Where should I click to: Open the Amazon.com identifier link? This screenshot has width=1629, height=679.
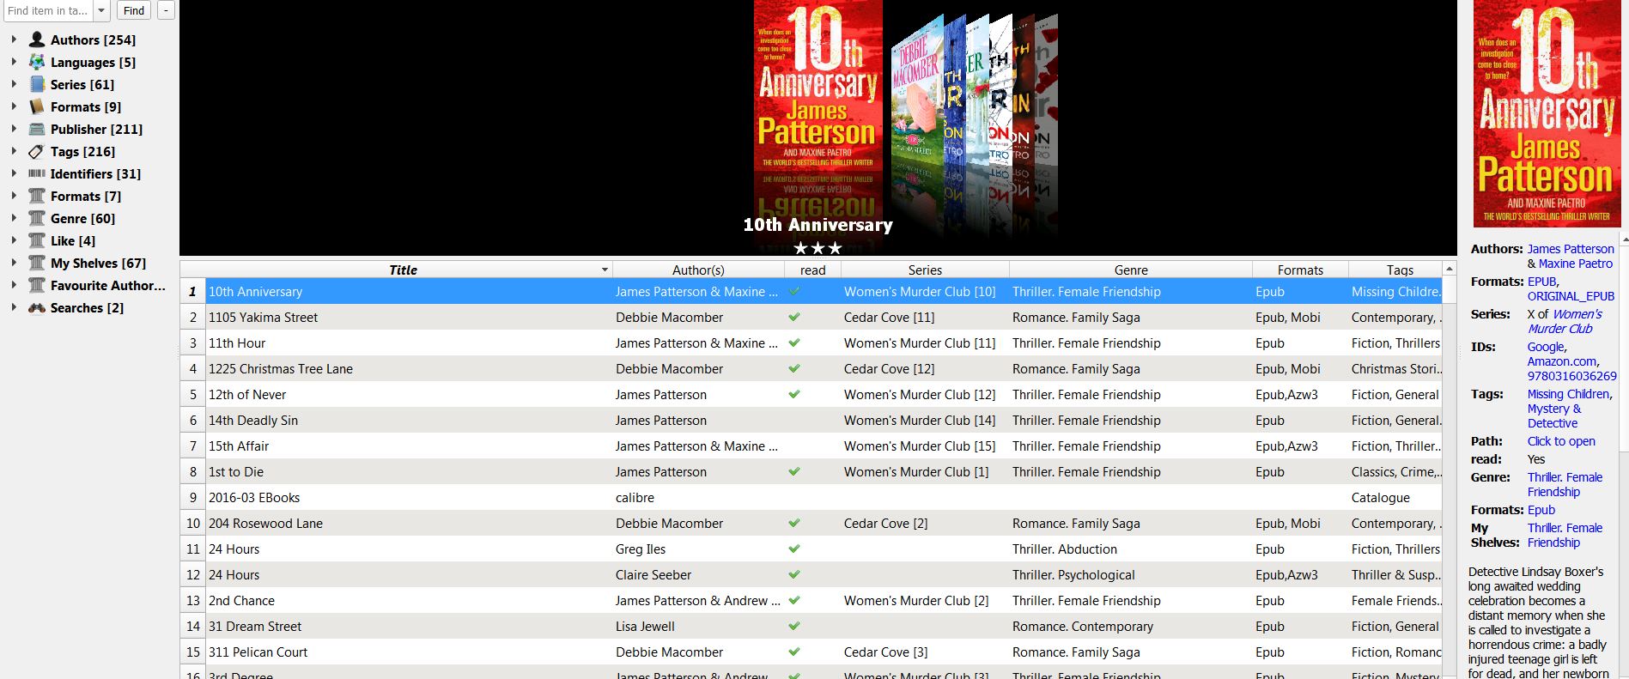click(1561, 361)
